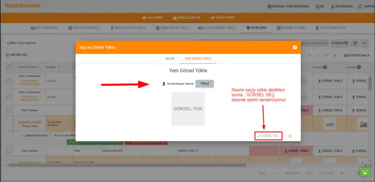Open the green chat assistant widget

point(365,172)
